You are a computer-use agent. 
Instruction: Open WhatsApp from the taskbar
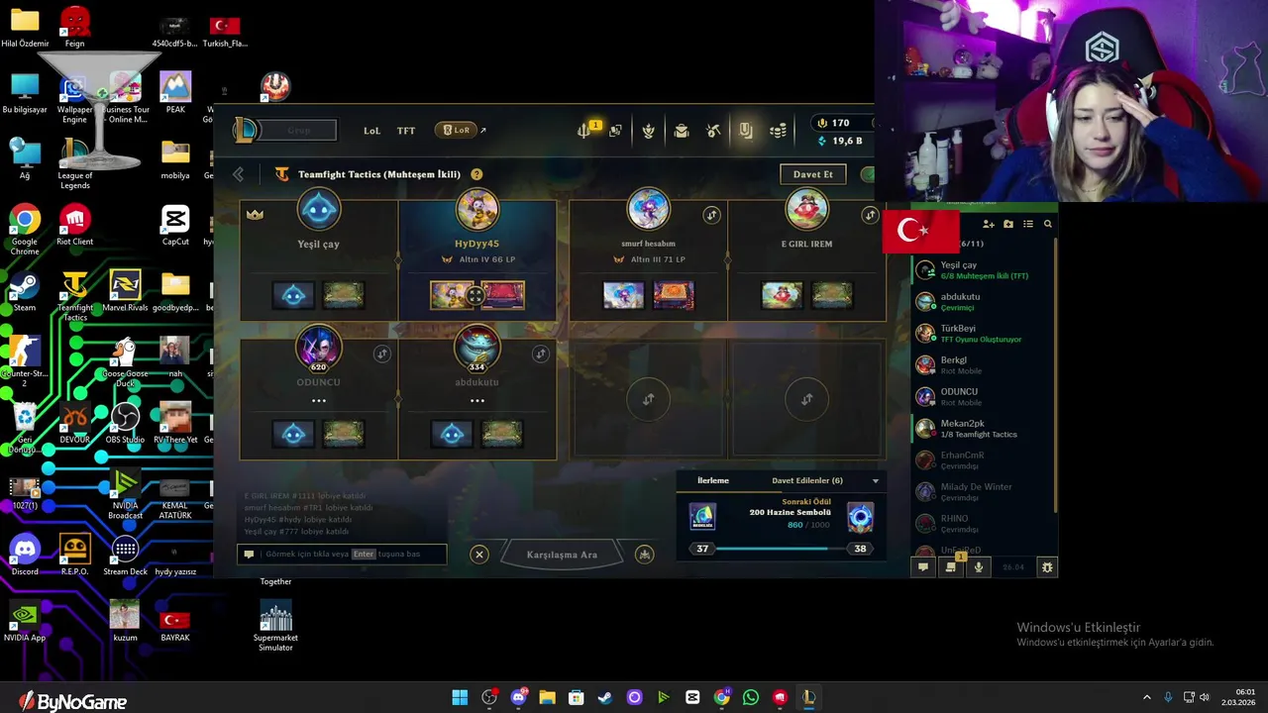[x=750, y=697]
